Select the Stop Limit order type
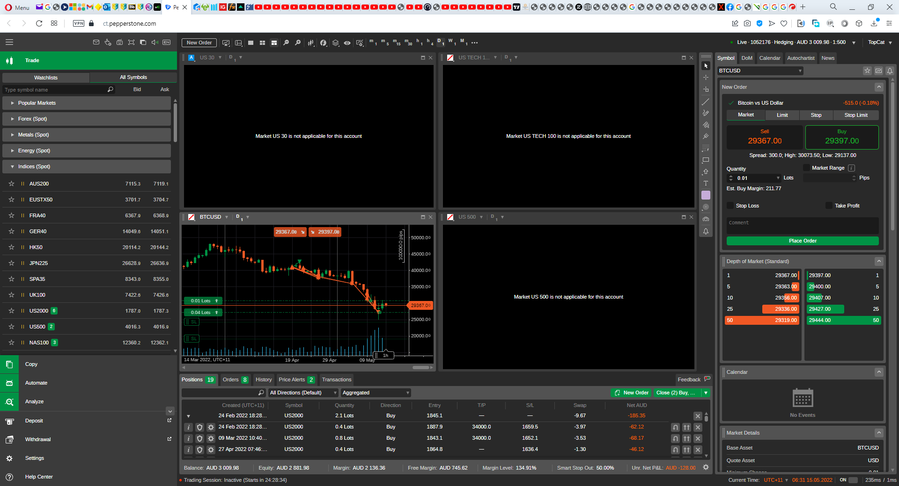This screenshot has height=486, width=899. [x=856, y=115]
